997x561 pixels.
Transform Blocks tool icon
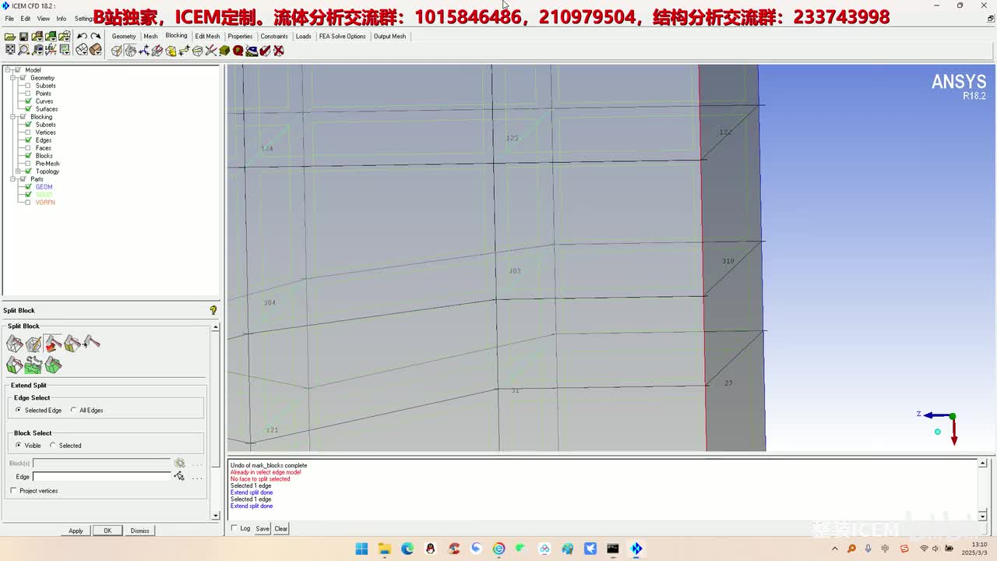click(x=198, y=51)
